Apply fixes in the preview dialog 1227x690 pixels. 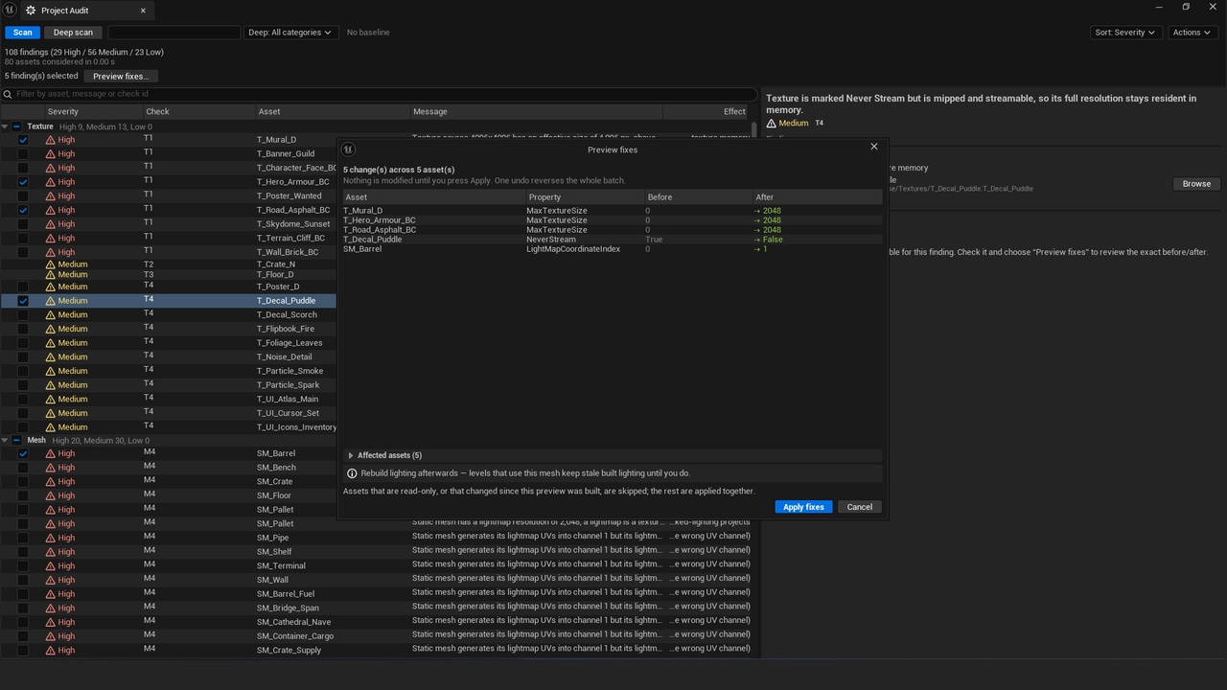click(803, 507)
